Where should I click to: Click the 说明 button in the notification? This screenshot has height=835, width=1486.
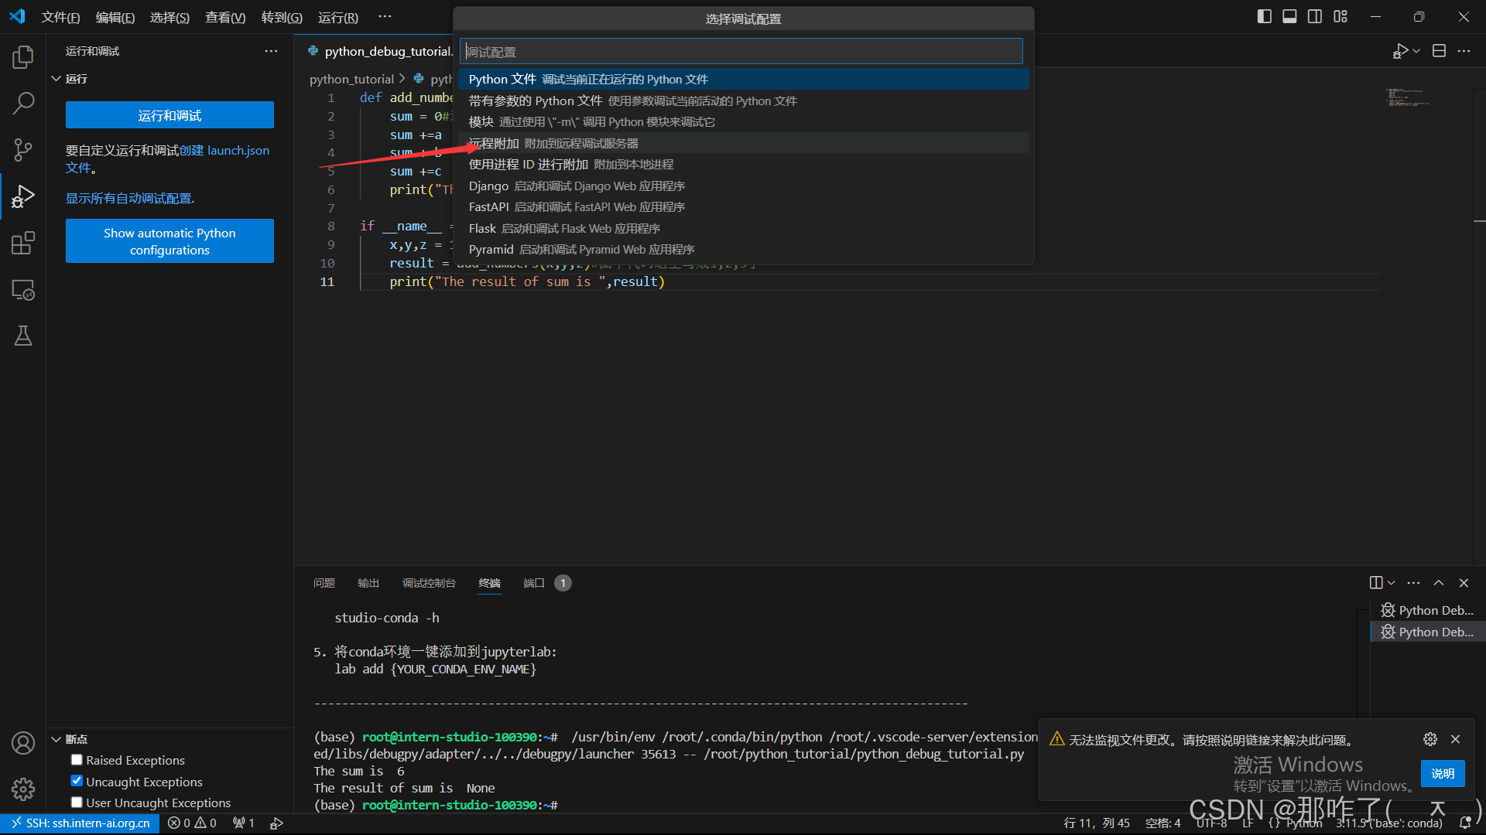pyautogui.click(x=1442, y=773)
